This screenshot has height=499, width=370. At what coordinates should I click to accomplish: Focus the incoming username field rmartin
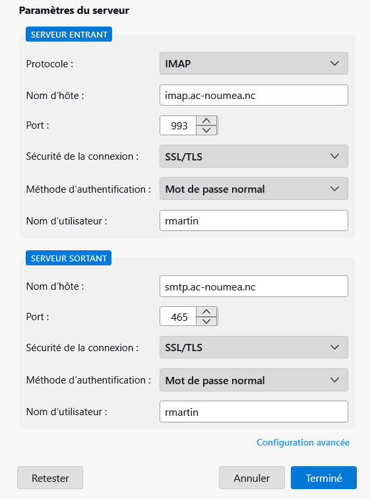pyautogui.click(x=254, y=220)
